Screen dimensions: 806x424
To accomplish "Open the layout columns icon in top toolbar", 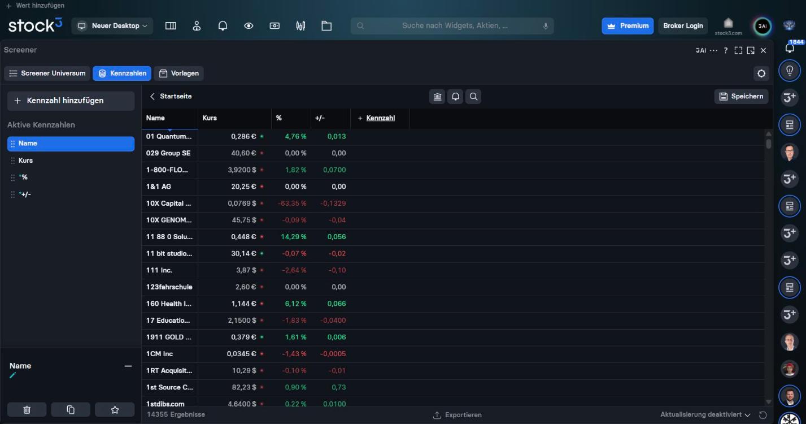I will (171, 25).
